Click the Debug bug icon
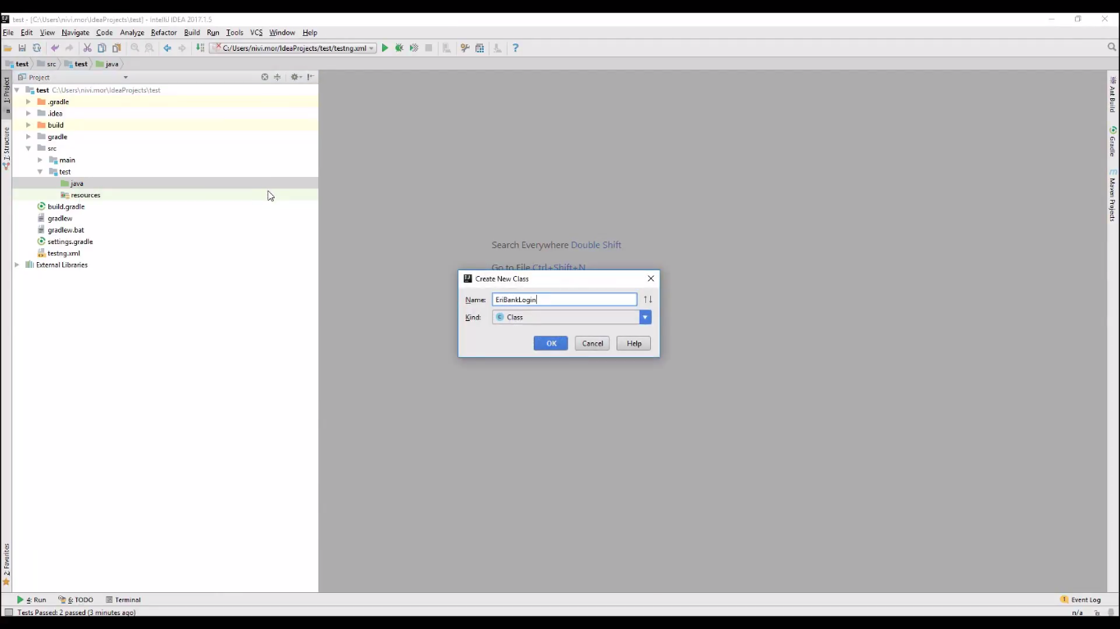Image resolution: width=1120 pixels, height=629 pixels. click(x=399, y=48)
